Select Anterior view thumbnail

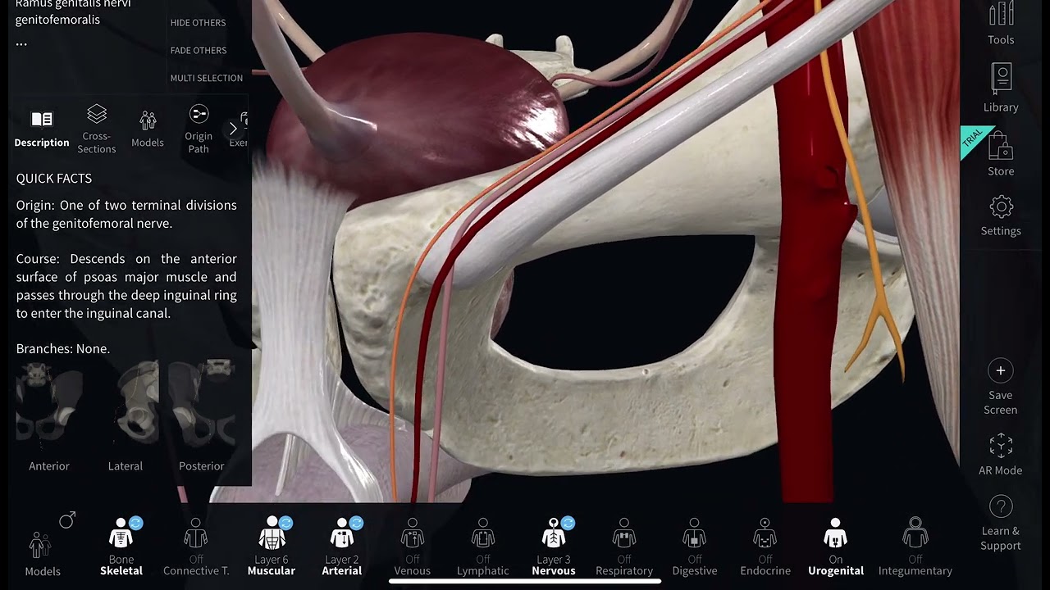pos(49,417)
